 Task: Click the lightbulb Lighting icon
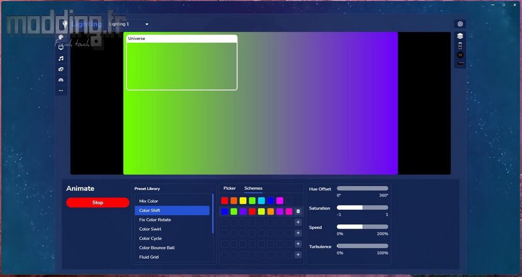coord(65,24)
